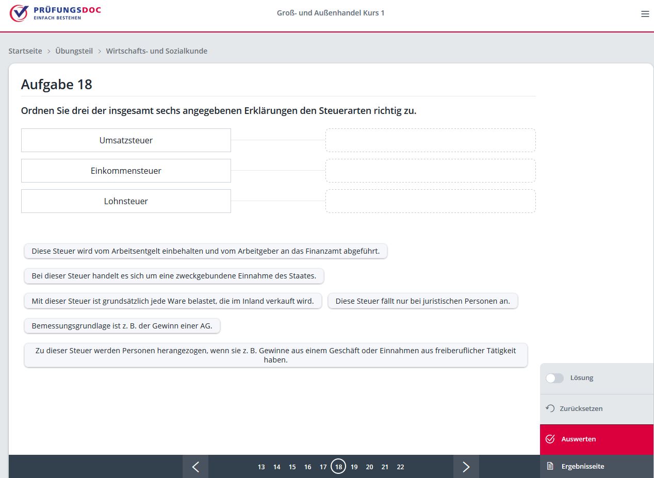Screen dimensions: 654x478
Task: Select the 'zweckgebundene Einnahme' explanation chip
Action: pos(174,276)
